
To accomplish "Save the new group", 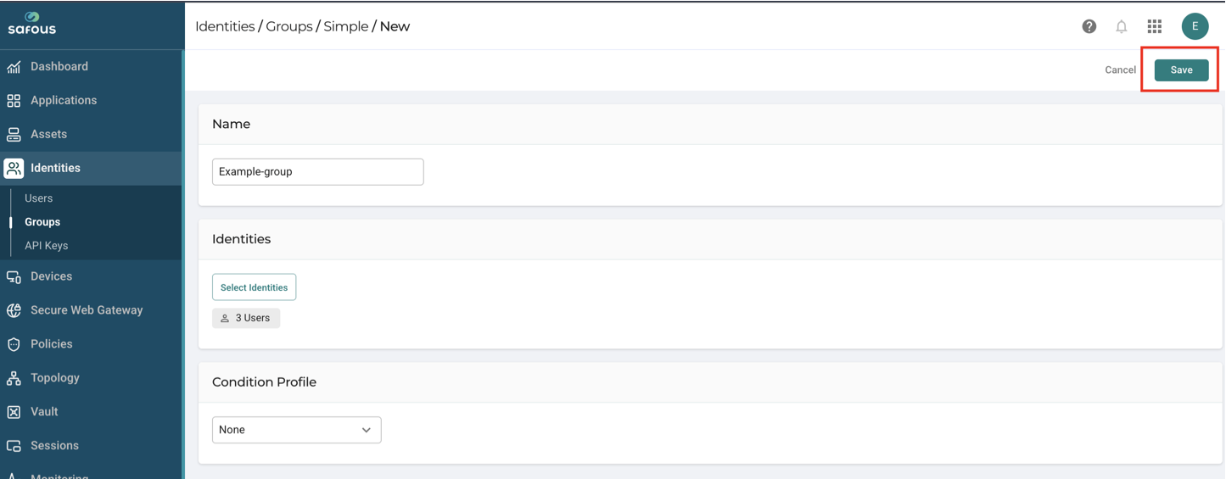I will tap(1181, 70).
